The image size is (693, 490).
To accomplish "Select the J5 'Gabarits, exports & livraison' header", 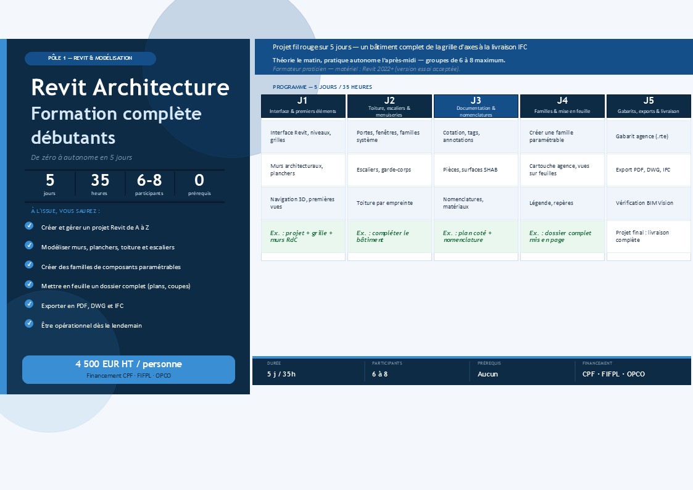I will [x=649, y=106].
